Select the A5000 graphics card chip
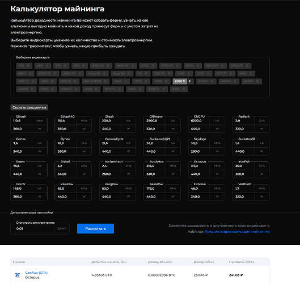The height and width of the screenshot is (284, 300). pos(23,89)
